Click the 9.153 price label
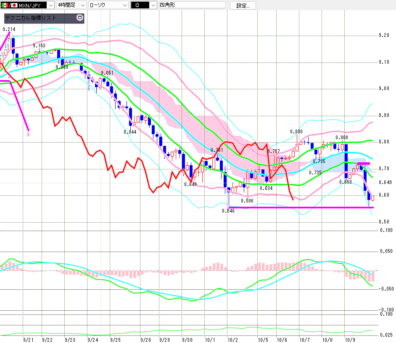 coord(39,46)
